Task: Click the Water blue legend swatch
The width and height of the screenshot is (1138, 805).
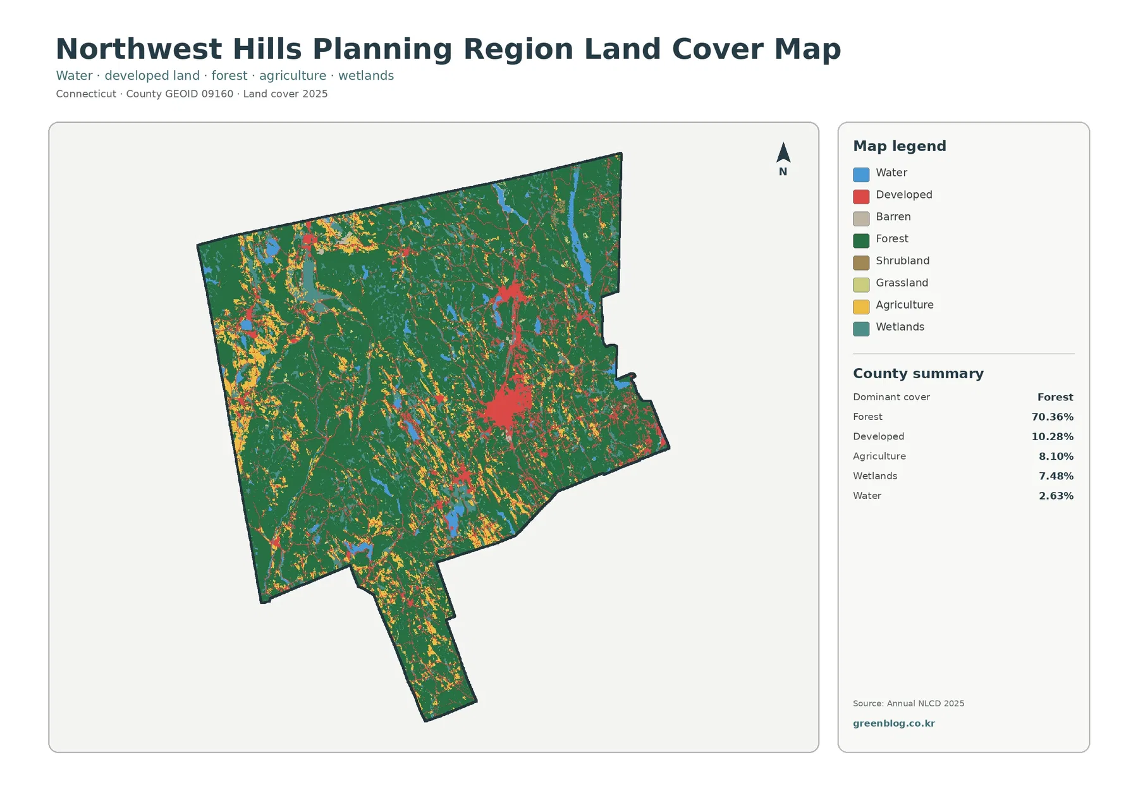Action: click(861, 175)
